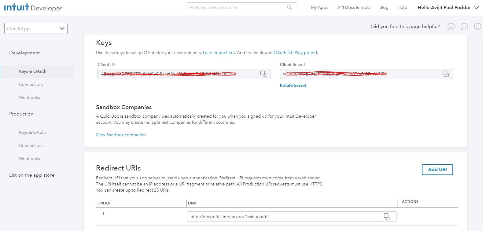The width and height of the screenshot is (483, 231).
Task: Click inside the Client Secret field
Action: 366,74
